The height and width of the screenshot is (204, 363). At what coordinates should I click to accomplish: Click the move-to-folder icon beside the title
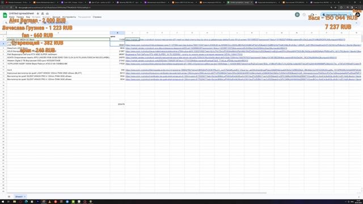(43, 14)
